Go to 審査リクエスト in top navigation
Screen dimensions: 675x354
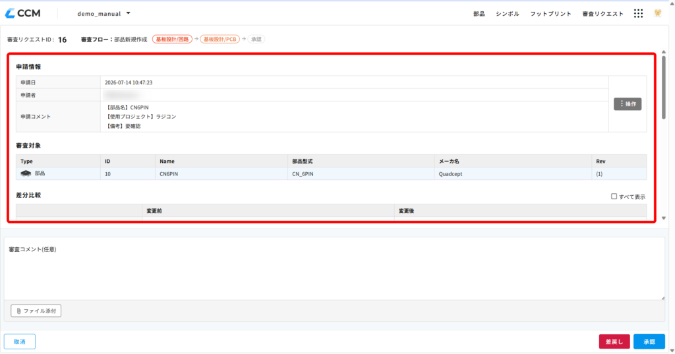coord(602,14)
